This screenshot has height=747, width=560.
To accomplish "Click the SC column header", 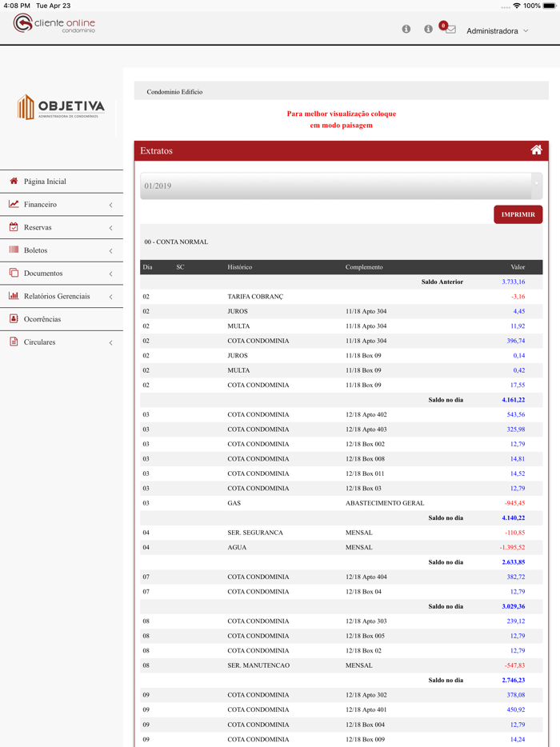I will [x=180, y=267].
